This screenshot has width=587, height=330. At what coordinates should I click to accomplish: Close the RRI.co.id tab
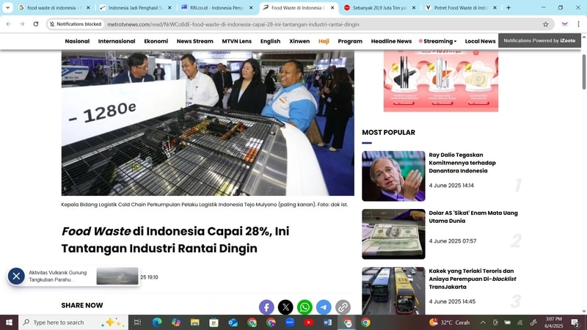(251, 7)
